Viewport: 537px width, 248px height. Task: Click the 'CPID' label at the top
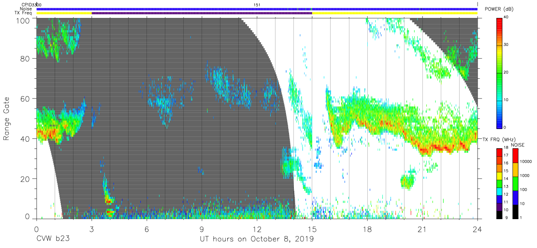point(26,4)
